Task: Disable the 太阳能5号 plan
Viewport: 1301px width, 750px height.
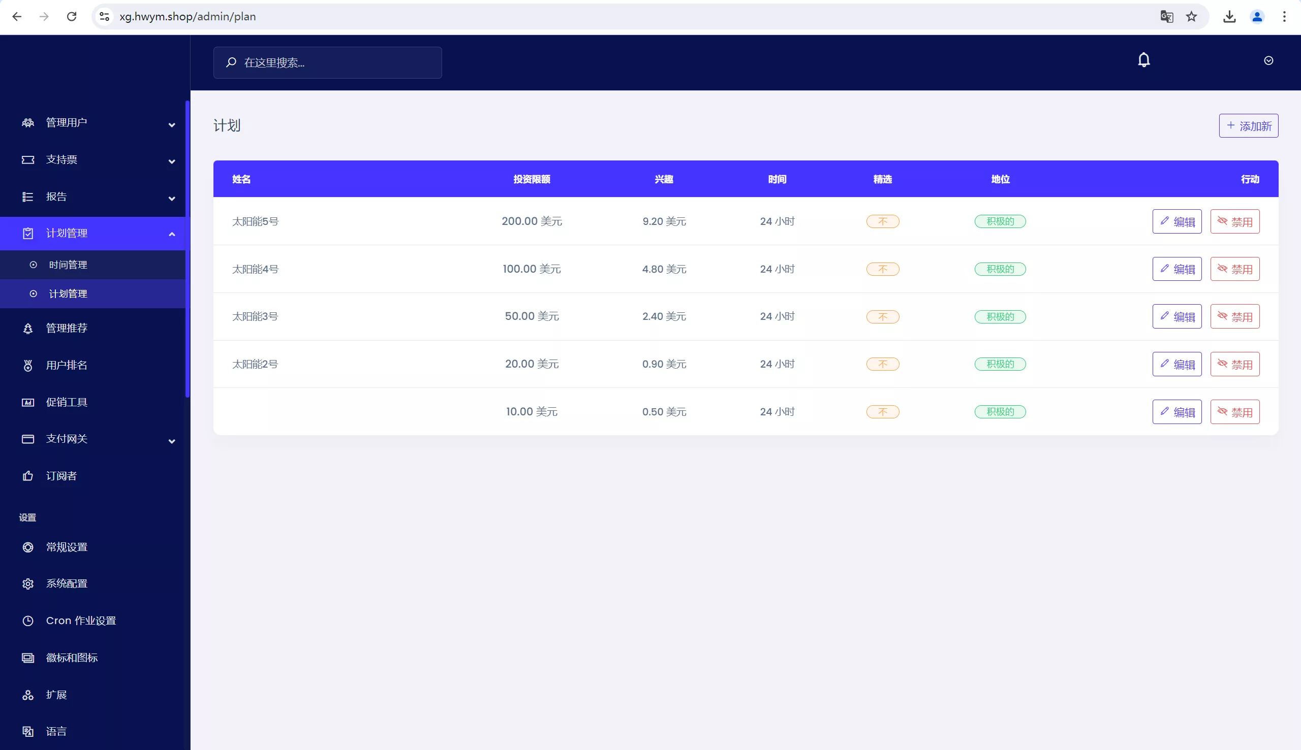Action: [1234, 221]
